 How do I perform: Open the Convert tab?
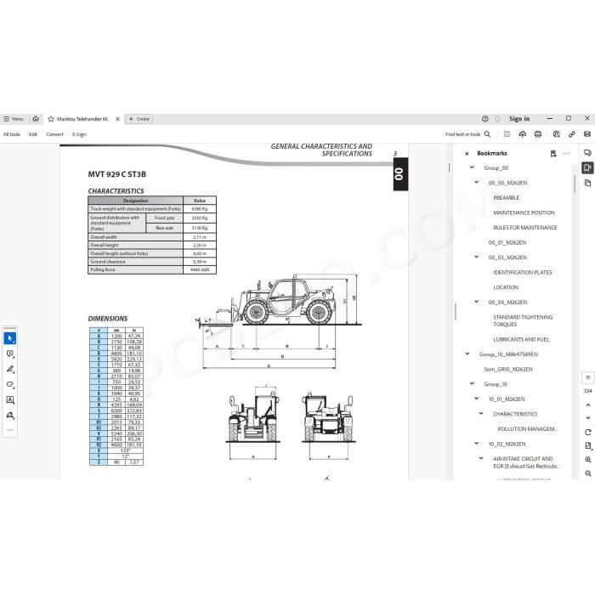click(54, 134)
